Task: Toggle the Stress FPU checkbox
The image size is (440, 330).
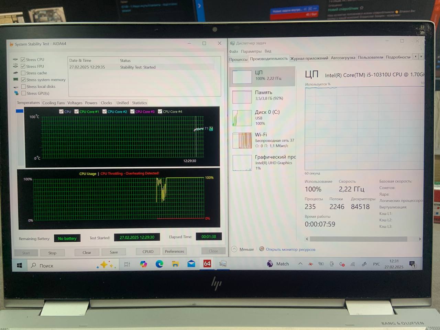Action: pyautogui.click(x=23, y=66)
